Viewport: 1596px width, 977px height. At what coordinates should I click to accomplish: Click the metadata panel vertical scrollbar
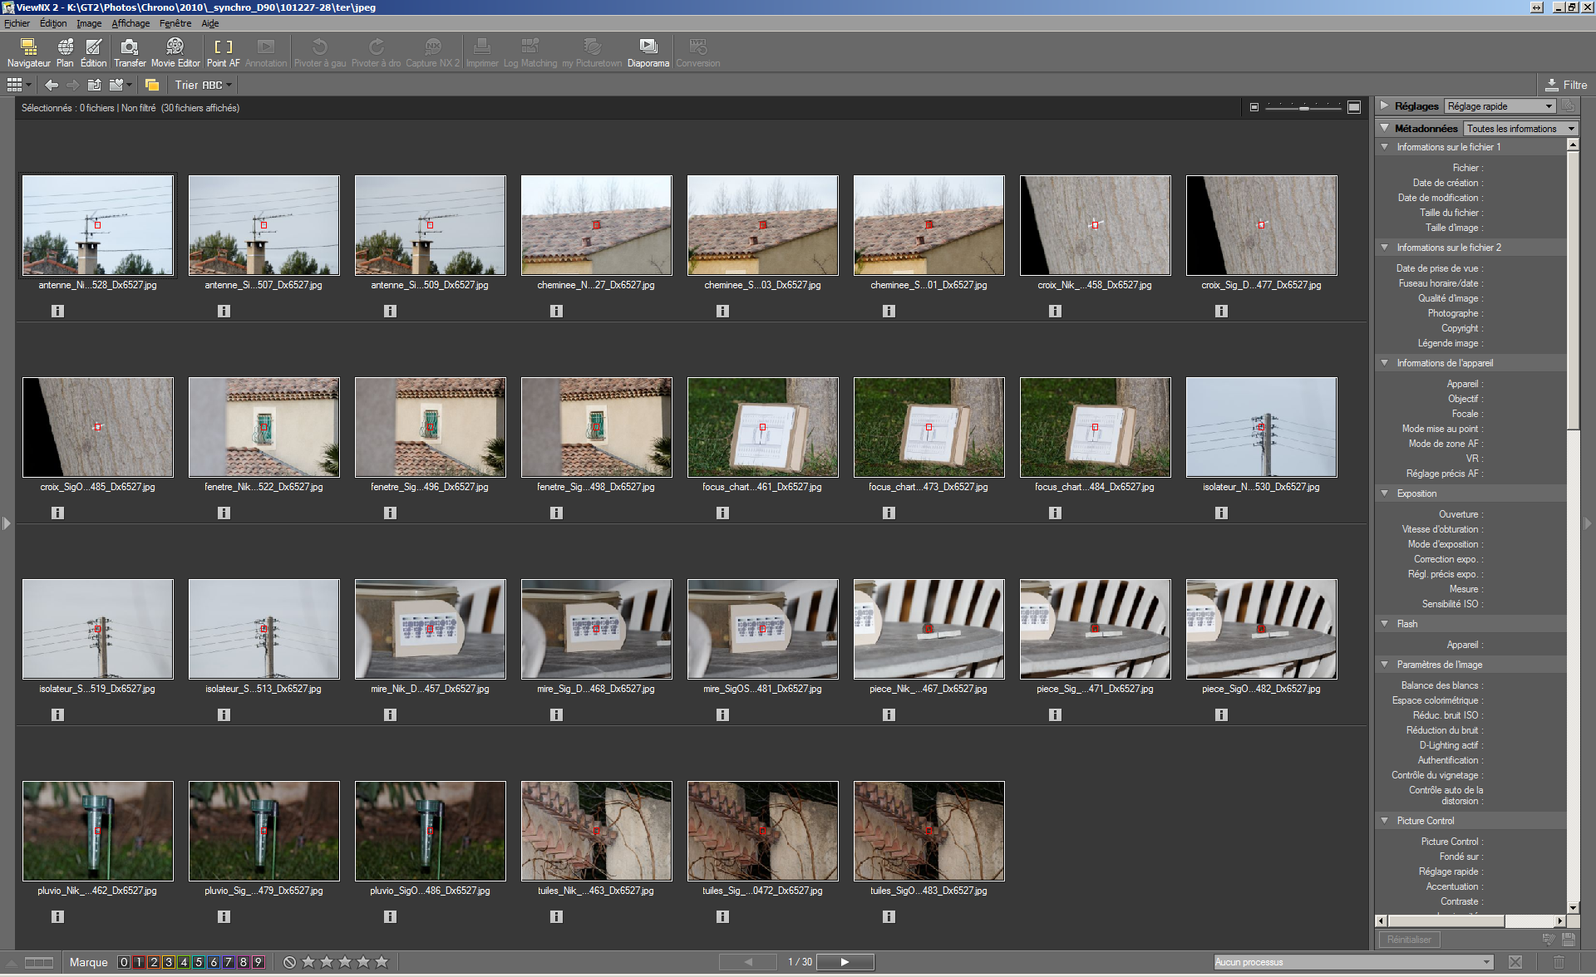[1573, 291]
